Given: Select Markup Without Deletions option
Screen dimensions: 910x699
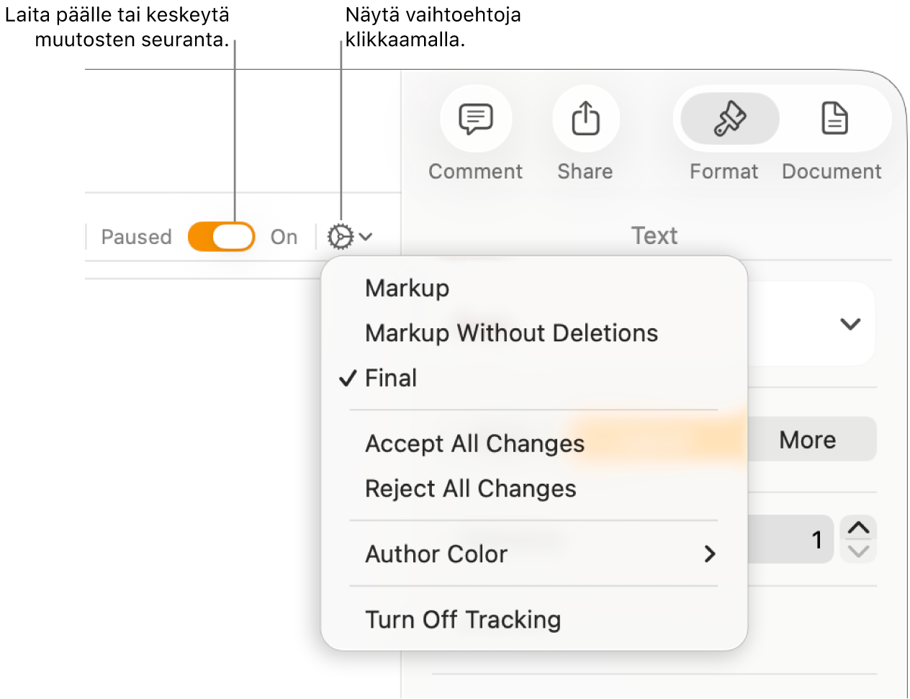Looking at the screenshot, I should coord(511,333).
